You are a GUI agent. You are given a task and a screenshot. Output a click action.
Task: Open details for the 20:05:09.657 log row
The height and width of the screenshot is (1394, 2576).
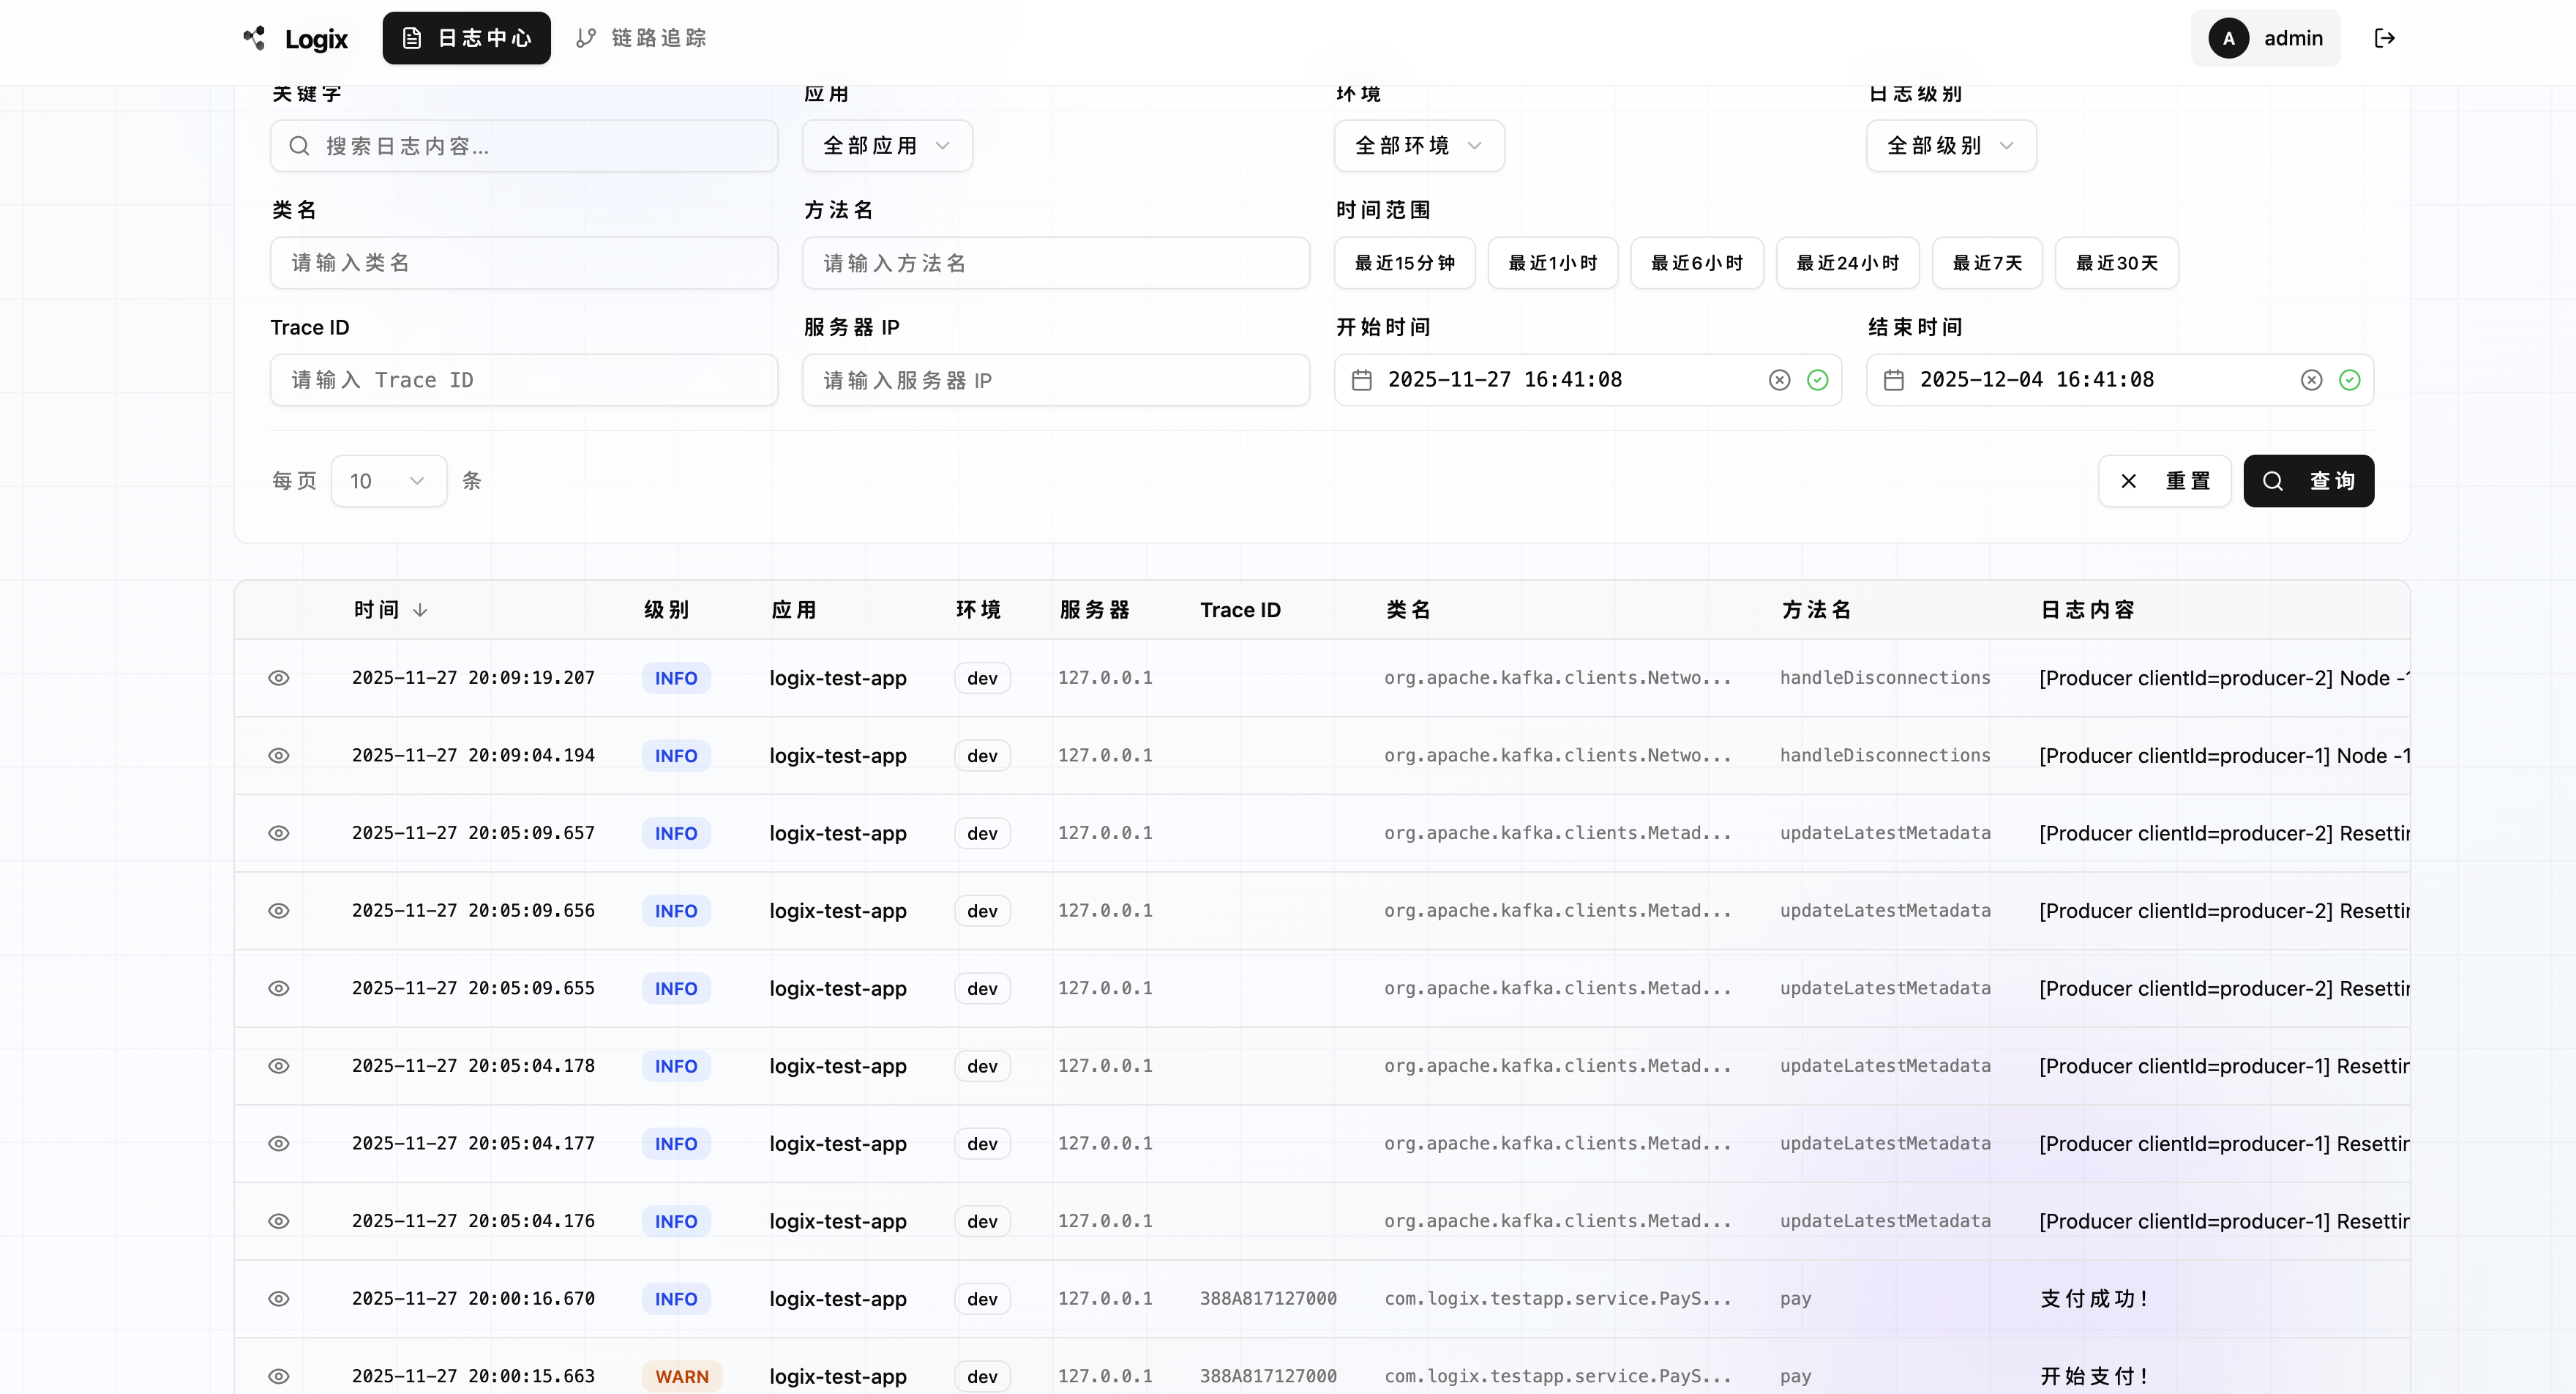click(x=279, y=834)
